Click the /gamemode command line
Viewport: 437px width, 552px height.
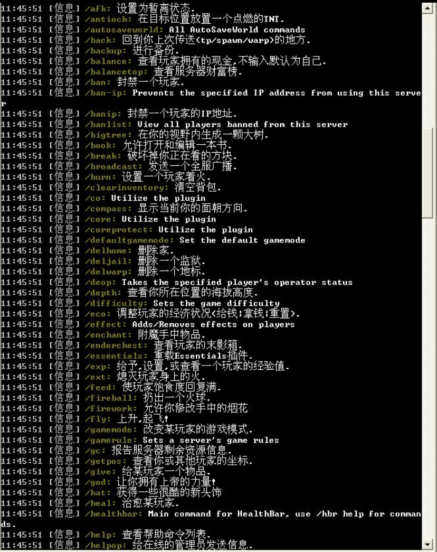[127, 430]
